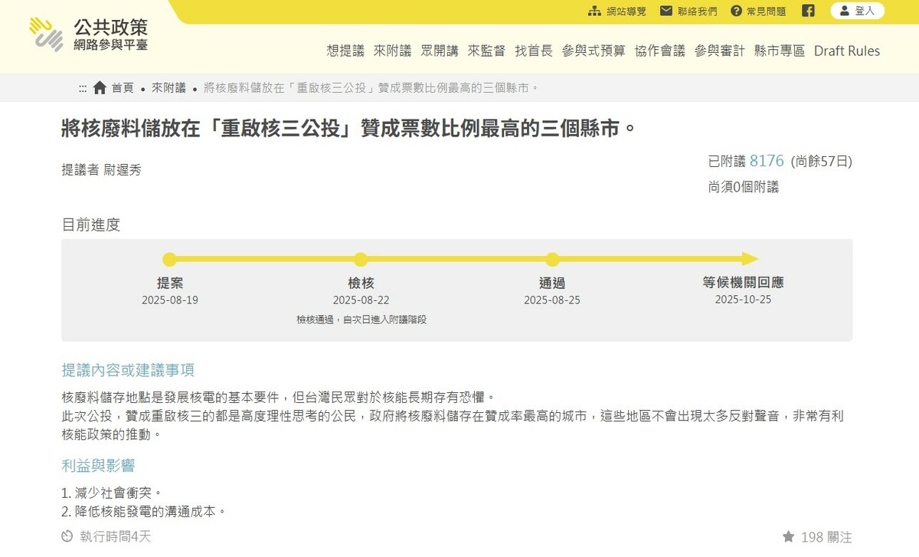Click the home icon in breadcrumb
Image resolution: width=919 pixels, height=557 pixels.
click(100, 88)
